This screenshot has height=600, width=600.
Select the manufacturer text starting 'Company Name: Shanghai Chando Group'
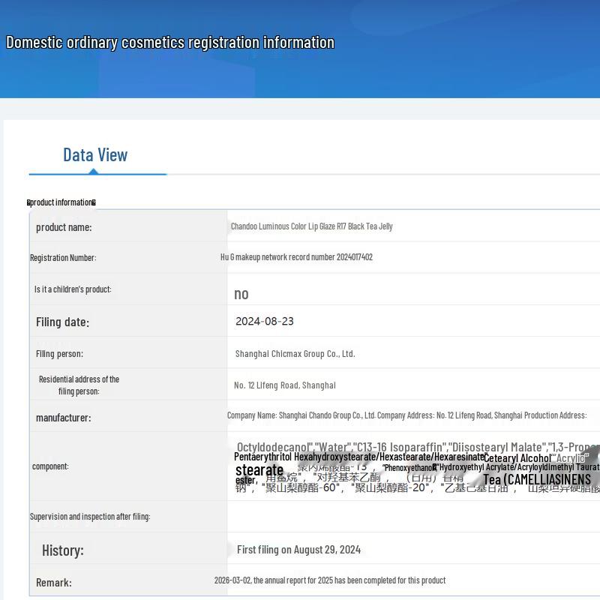click(406, 415)
